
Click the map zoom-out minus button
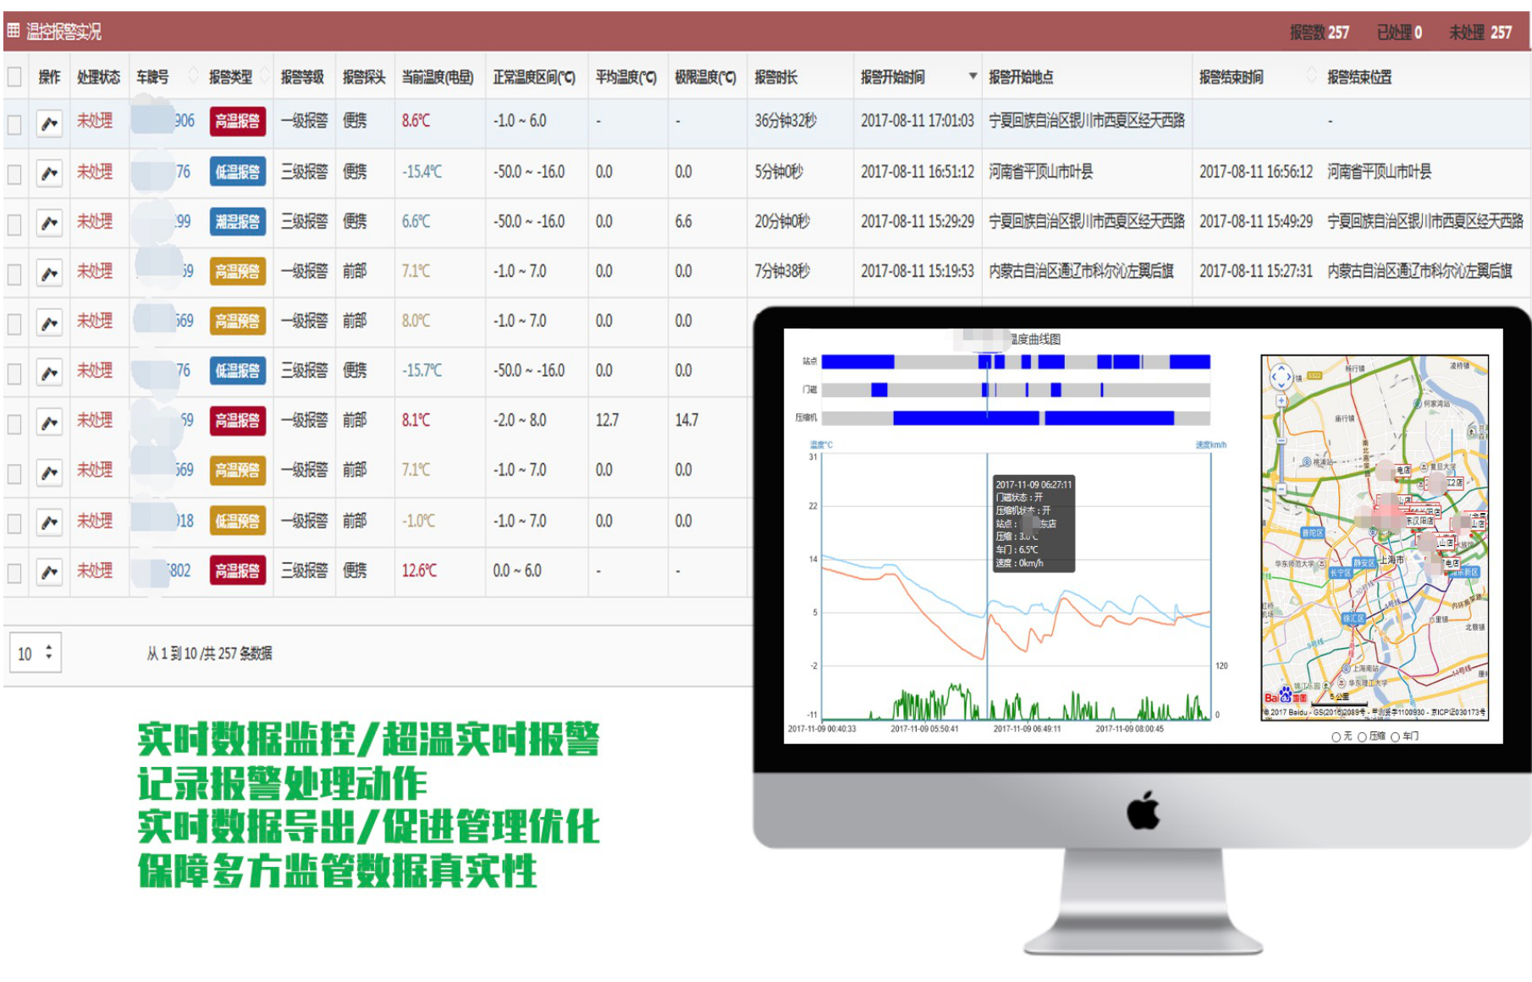1281,489
